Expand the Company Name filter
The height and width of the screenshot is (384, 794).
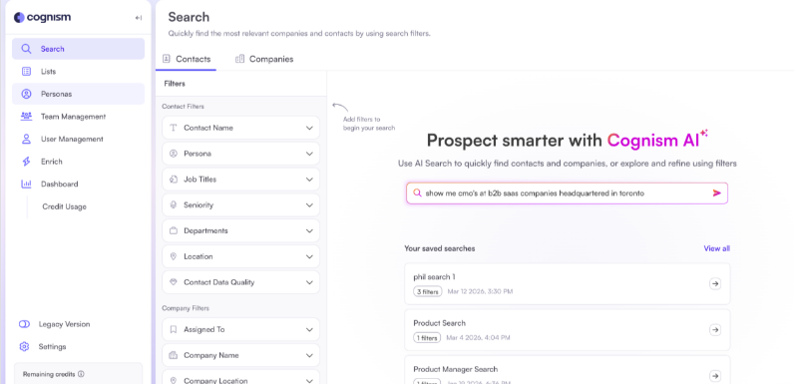241,355
